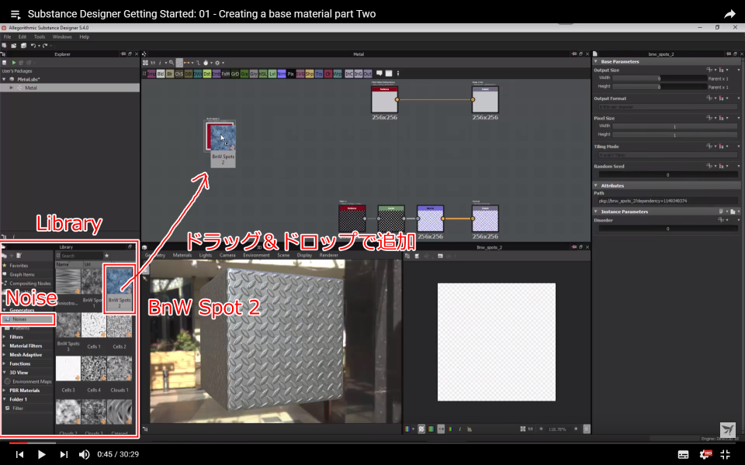Click the YouTube share arrow icon
Image resolution: width=745 pixels, height=465 pixels.
click(x=729, y=14)
